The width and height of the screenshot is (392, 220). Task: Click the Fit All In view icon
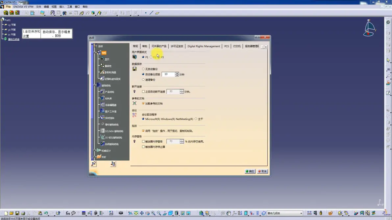pyautogui.click(x=136, y=213)
